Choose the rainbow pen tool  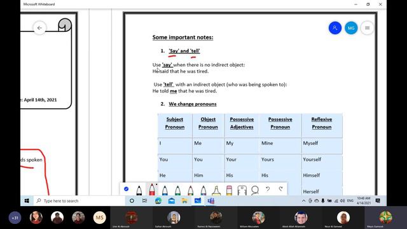pyautogui.click(x=191, y=190)
